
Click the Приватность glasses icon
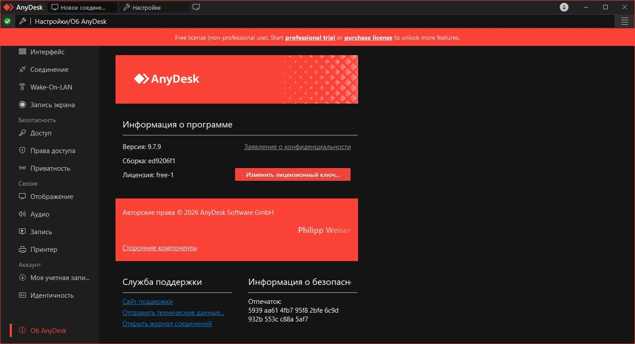[x=22, y=168]
